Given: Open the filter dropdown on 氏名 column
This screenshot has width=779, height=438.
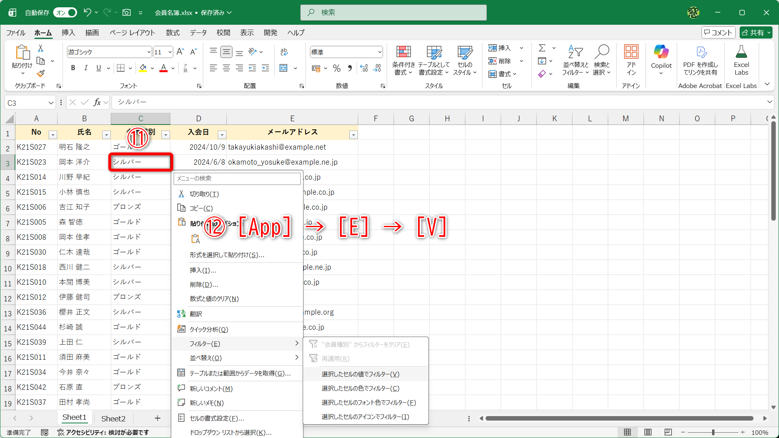Looking at the screenshot, I should point(107,134).
